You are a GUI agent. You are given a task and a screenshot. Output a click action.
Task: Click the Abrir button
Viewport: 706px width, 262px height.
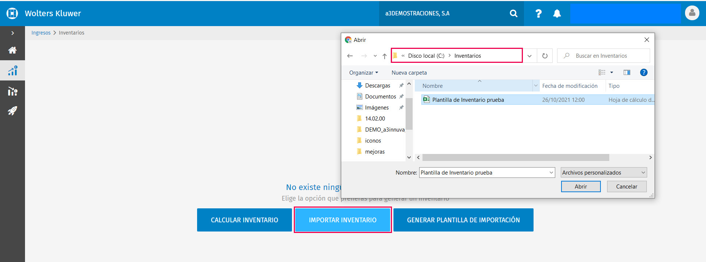pyautogui.click(x=581, y=187)
